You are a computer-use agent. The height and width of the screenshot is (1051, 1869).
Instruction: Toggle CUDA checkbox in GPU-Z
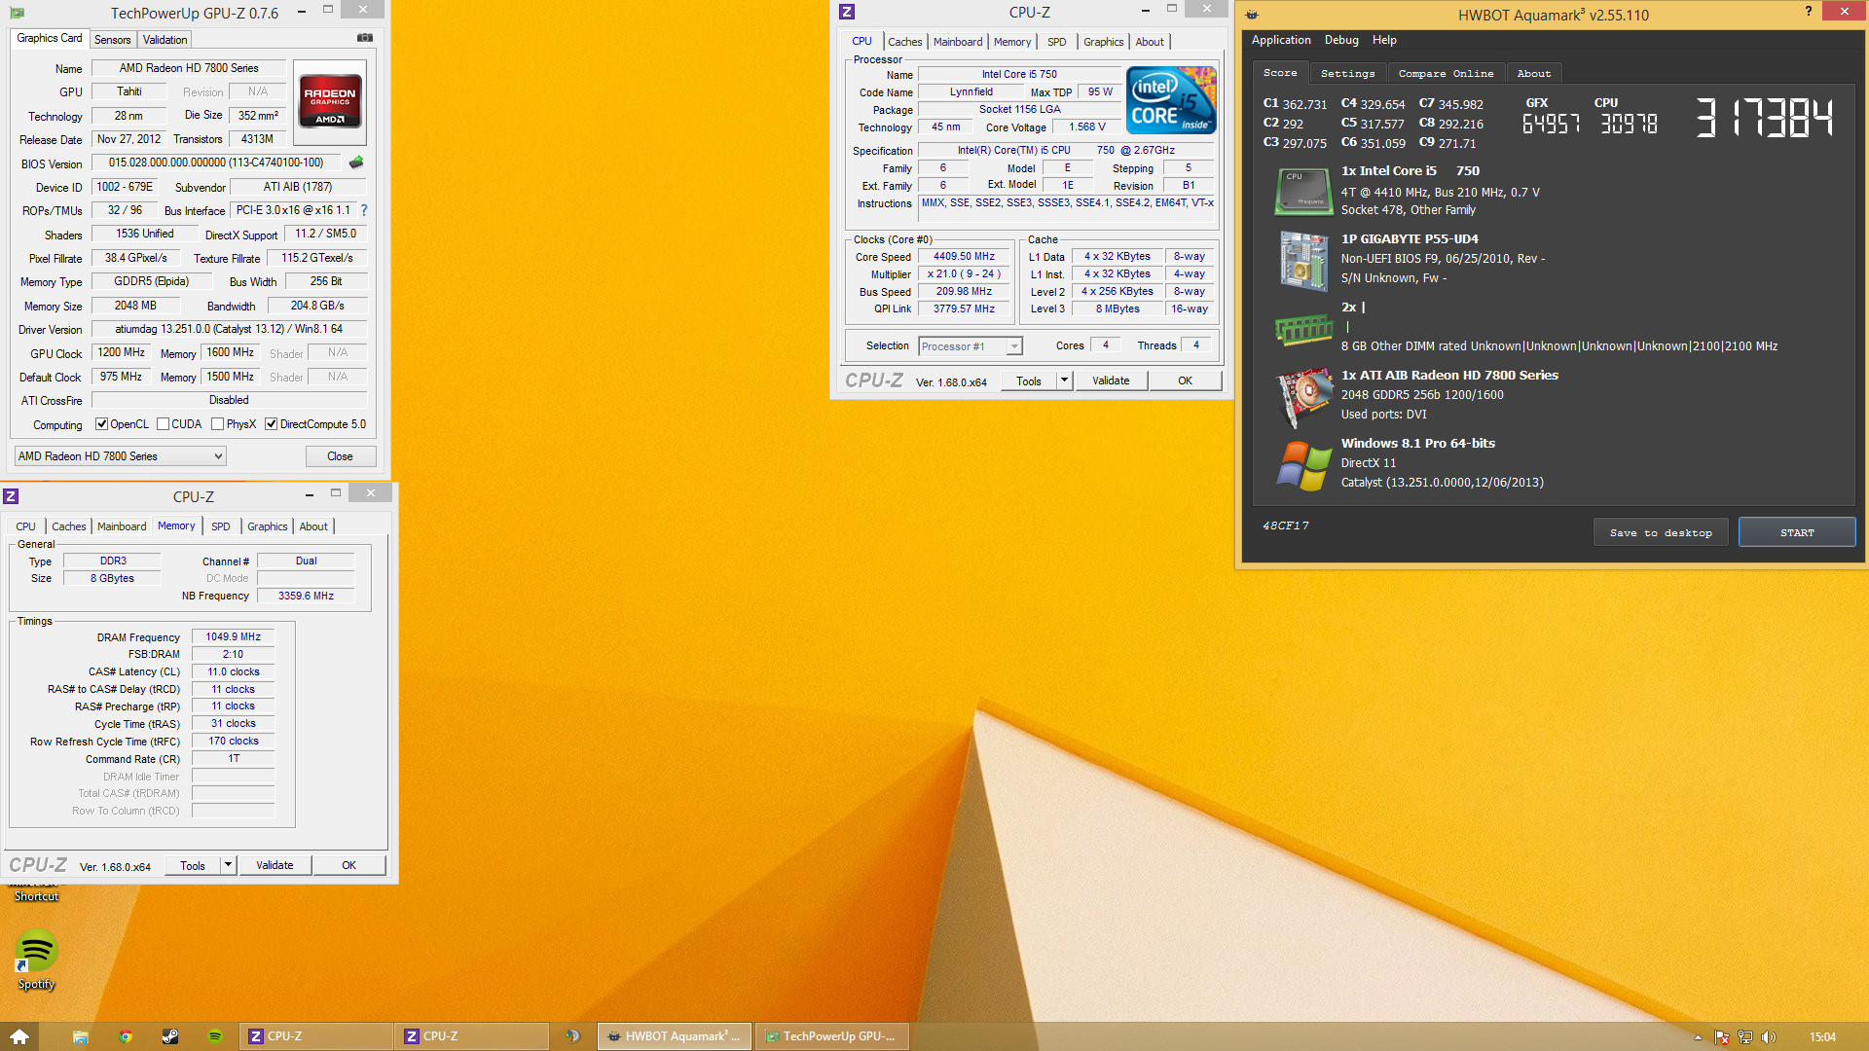(163, 424)
